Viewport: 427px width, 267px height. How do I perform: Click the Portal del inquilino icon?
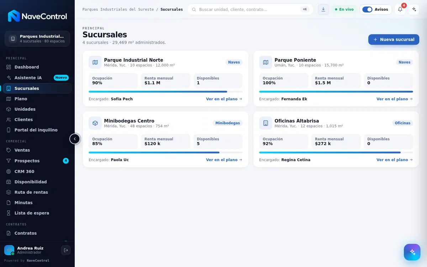coord(9,130)
